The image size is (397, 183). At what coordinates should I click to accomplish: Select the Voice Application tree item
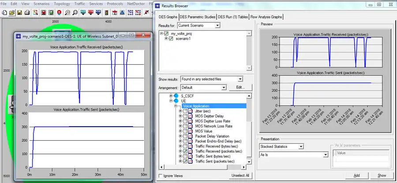point(214,106)
